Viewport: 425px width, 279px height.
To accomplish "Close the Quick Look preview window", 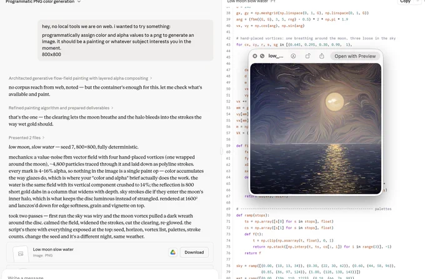I will 255,56.
